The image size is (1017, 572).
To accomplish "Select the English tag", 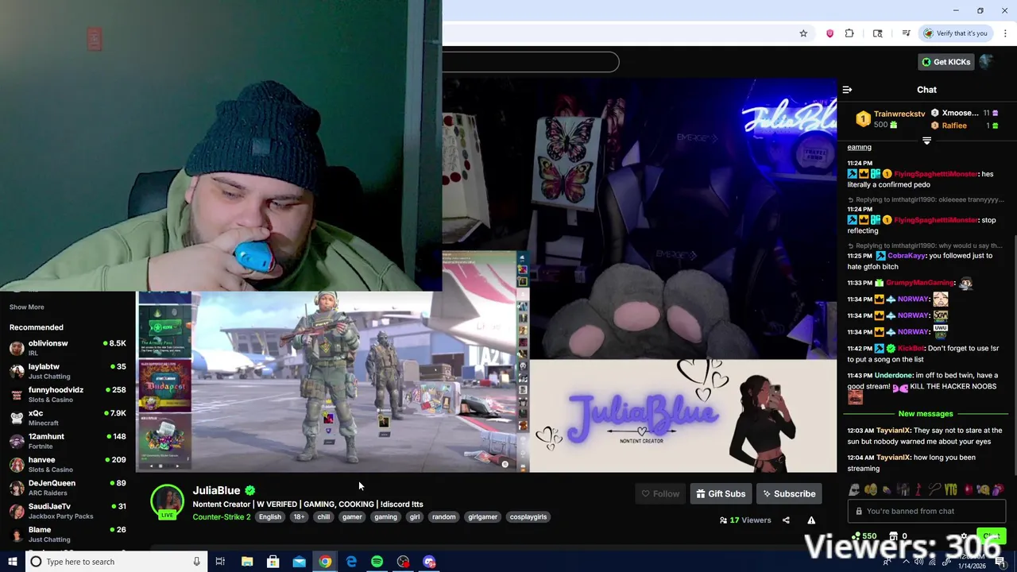I will point(270,517).
